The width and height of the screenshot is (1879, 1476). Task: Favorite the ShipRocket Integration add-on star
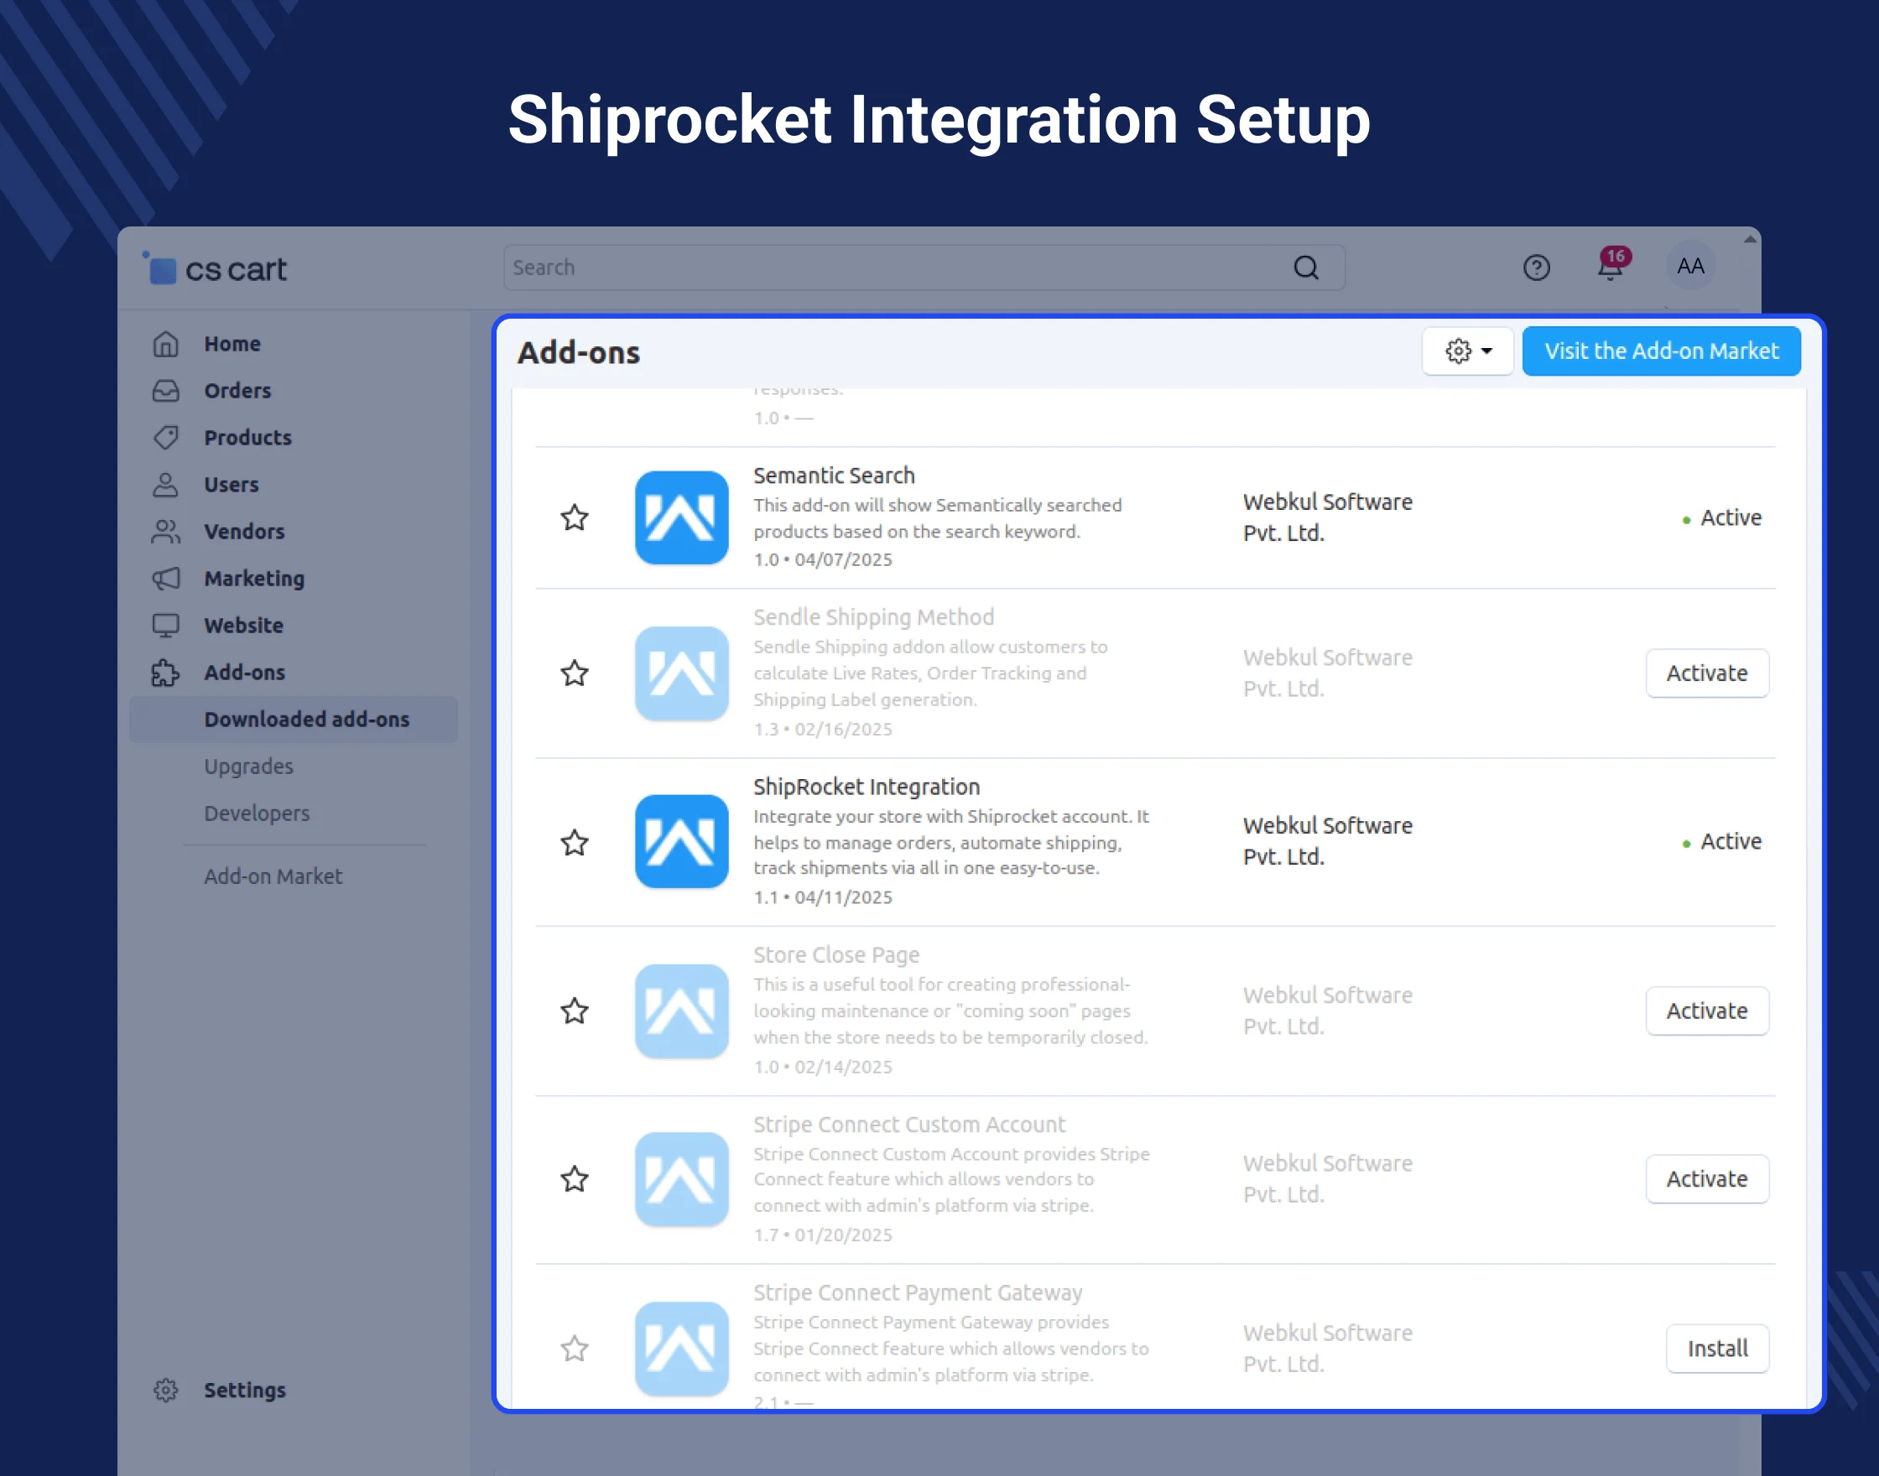pos(575,842)
